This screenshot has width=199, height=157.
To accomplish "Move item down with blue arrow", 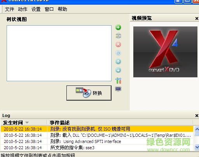I will tap(118, 70).
